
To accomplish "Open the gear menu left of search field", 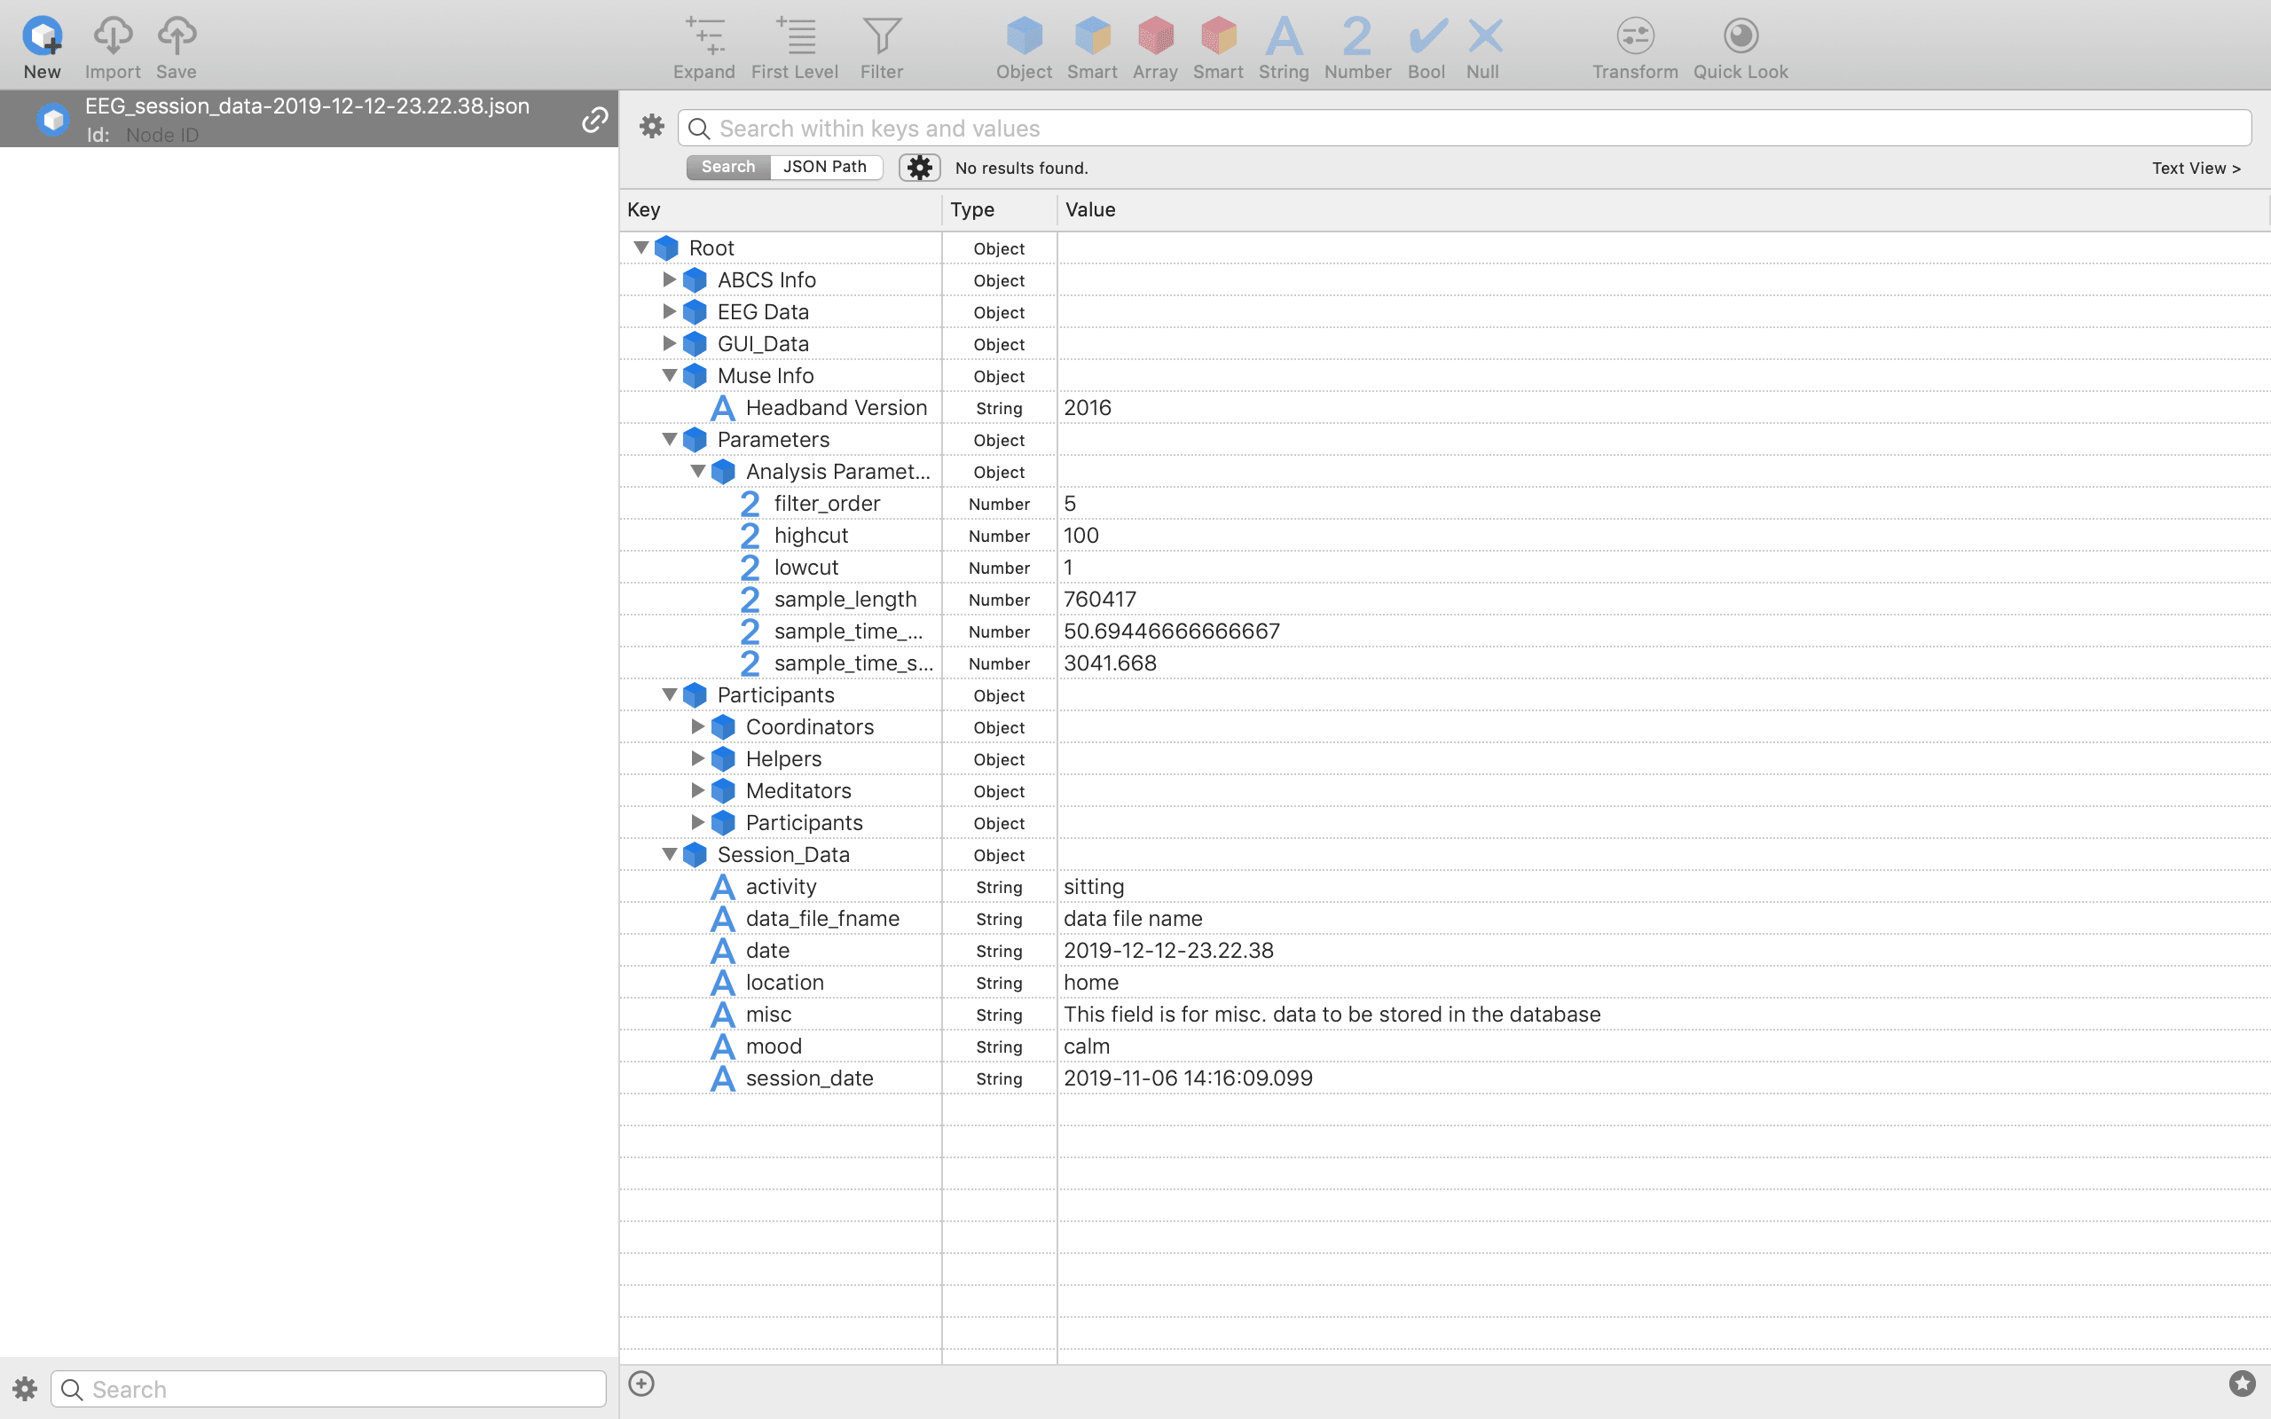I will (651, 127).
